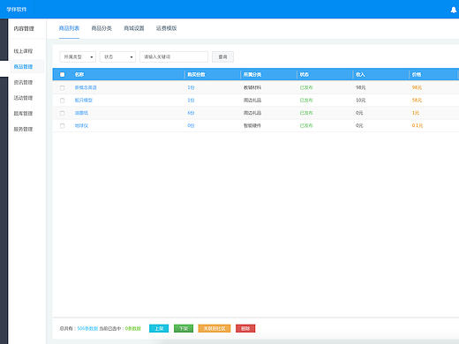
Task: Click the orange button in bottom bar
Action: [x=214, y=328]
